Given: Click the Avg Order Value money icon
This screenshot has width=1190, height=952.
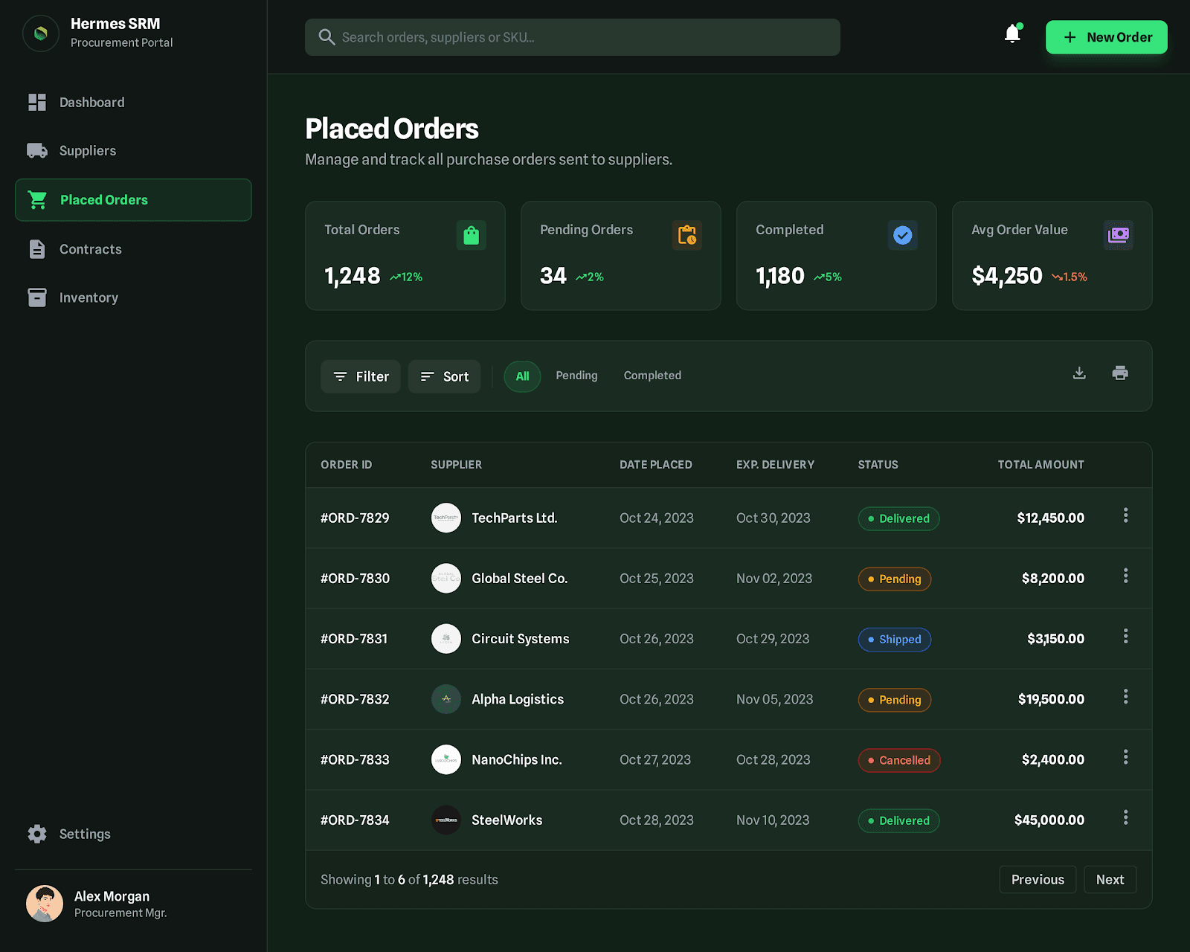Looking at the screenshot, I should click(x=1118, y=236).
